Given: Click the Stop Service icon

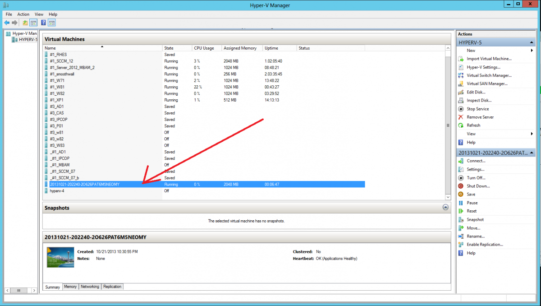Looking at the screenshot, I should [x=461, y=109].
